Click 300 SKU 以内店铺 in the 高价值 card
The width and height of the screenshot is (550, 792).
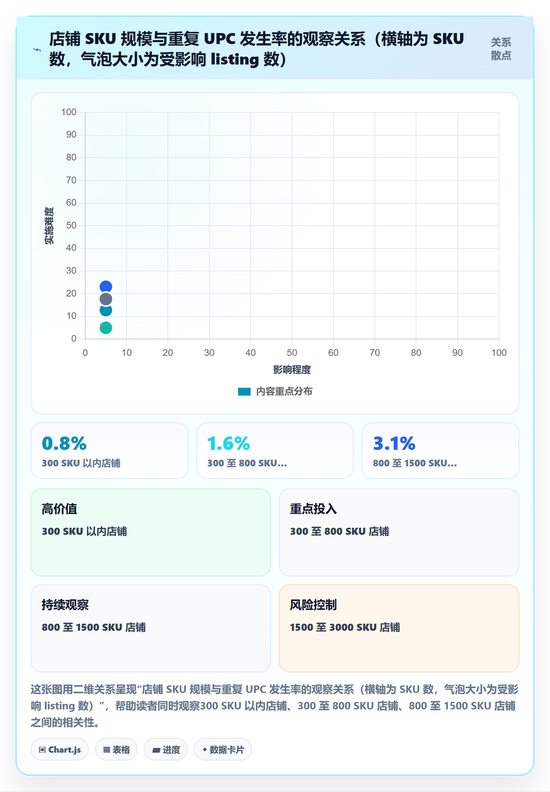(84, 531)
